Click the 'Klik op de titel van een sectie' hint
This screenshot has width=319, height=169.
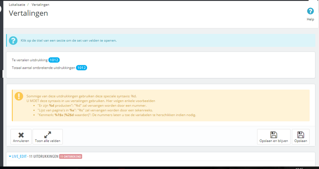[x=69, y=40]
